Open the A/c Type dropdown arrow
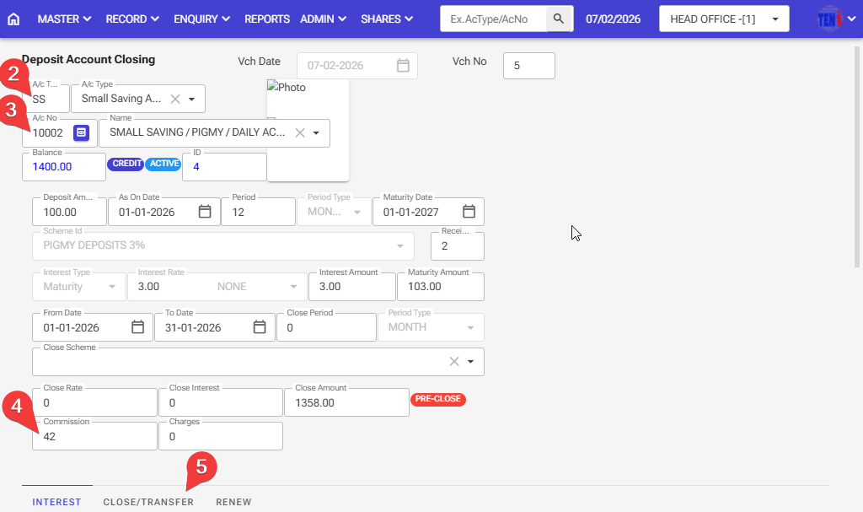This screenshot has width=863, height=512. (x=191, y=99)
